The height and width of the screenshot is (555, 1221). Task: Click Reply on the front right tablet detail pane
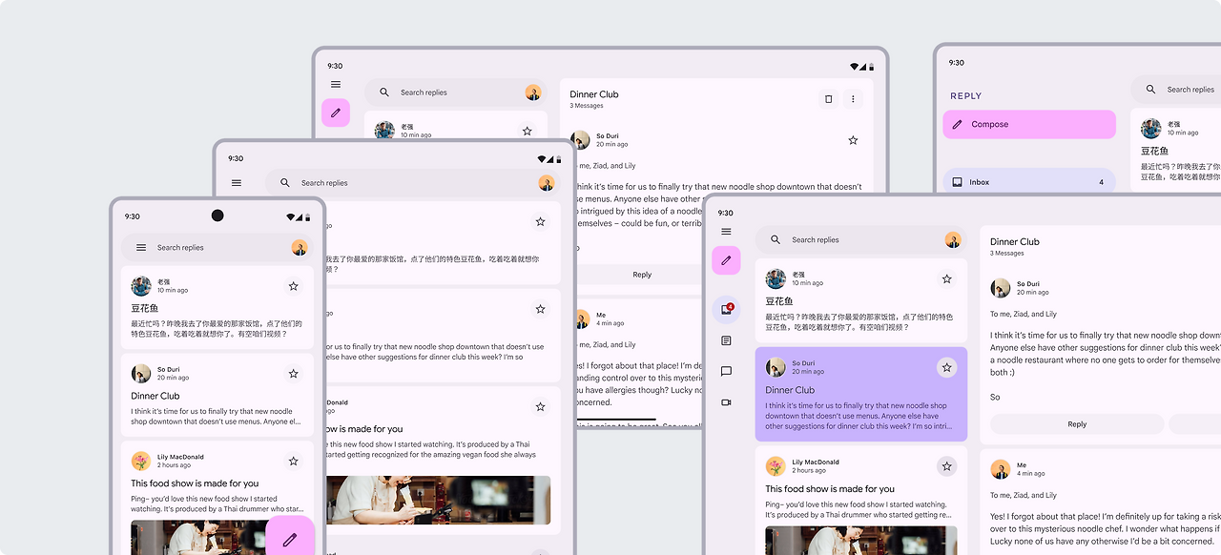tap(1077, 424)
